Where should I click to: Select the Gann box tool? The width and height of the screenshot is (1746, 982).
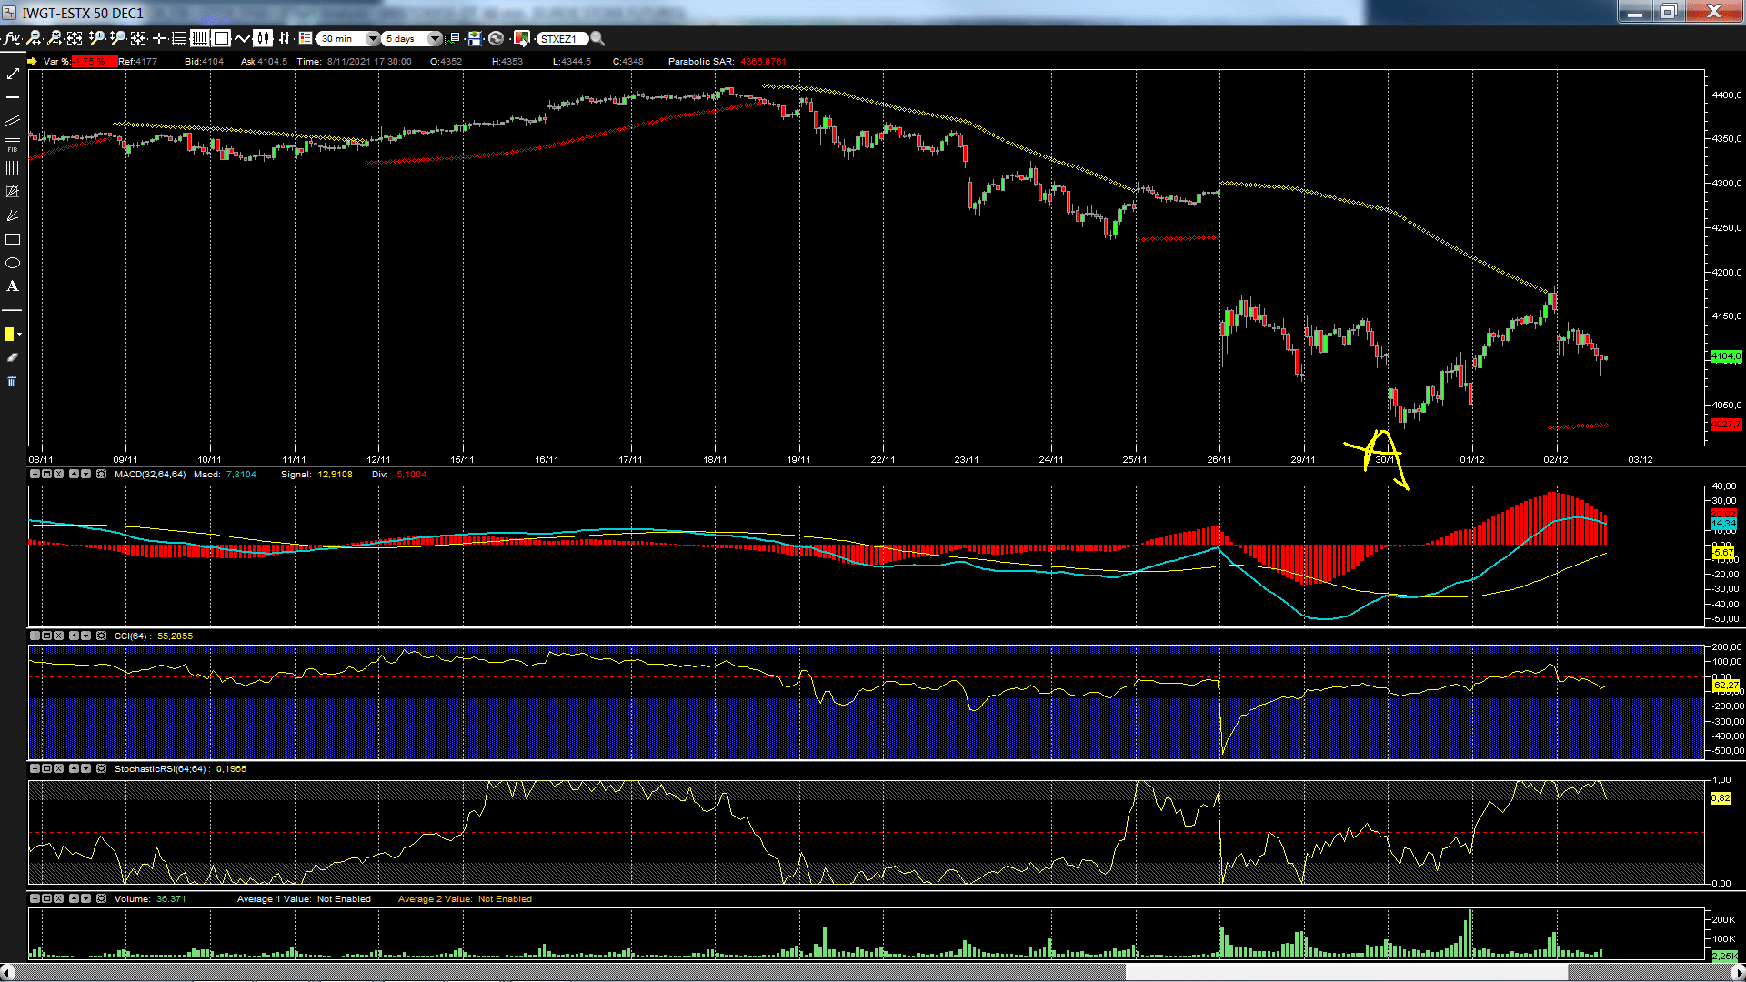pyautogui.click(x=13, y=192)
